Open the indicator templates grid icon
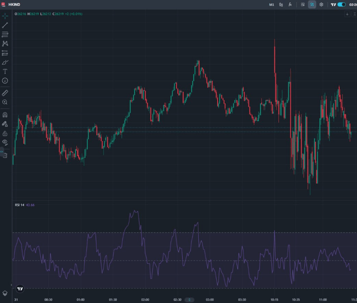This screenshot has height=303, width=357. 303,5
